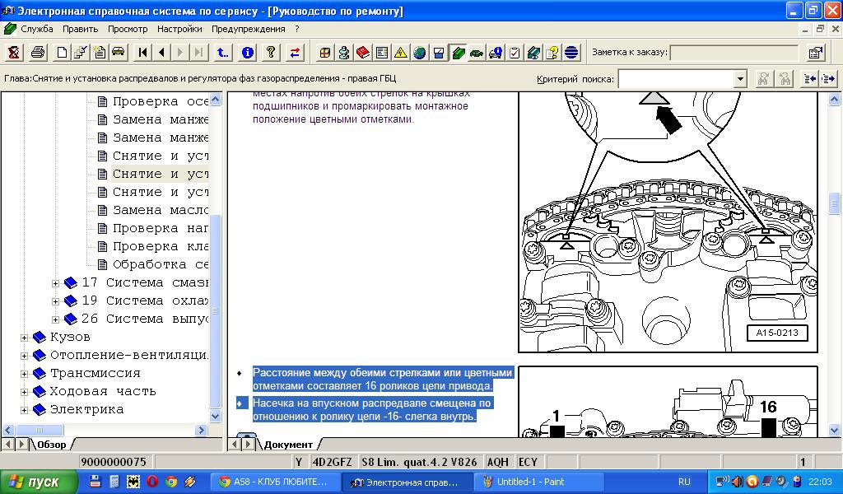Switch to the 'Обзор' tab

[x=51, y=445]
